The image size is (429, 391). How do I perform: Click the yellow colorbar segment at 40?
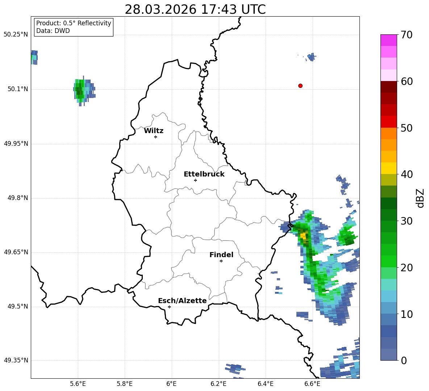tap(388, 168)
